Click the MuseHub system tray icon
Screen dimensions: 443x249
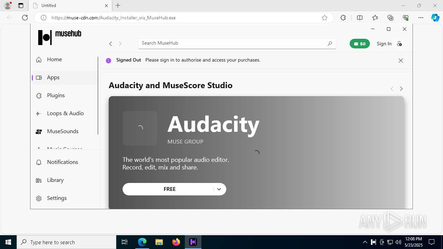[x=373, y=242]
